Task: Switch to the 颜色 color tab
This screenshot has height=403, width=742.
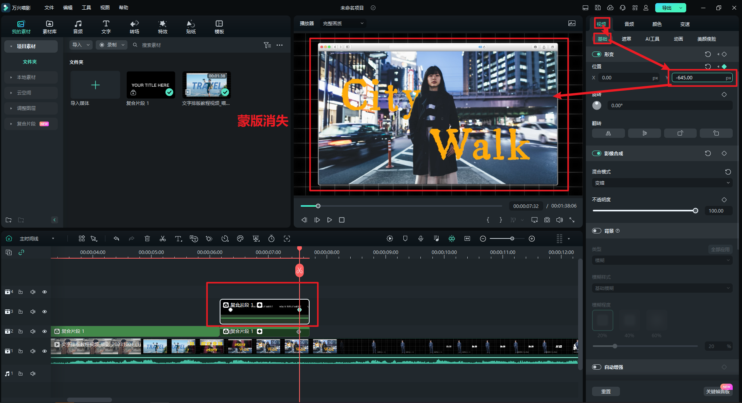Action: [x=657, y=24]
